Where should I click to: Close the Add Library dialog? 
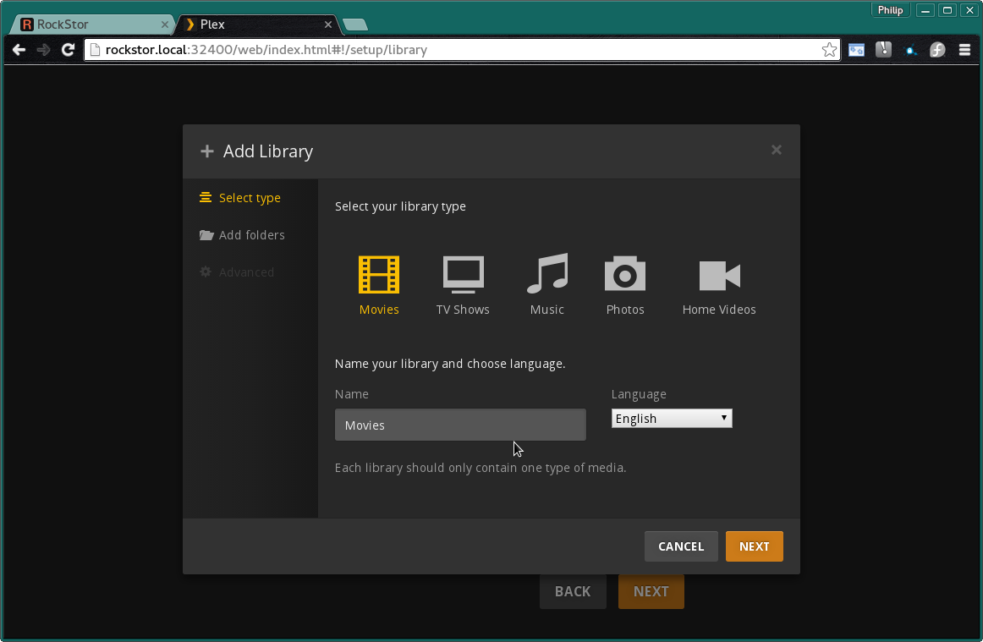click(x=776, y=150)
